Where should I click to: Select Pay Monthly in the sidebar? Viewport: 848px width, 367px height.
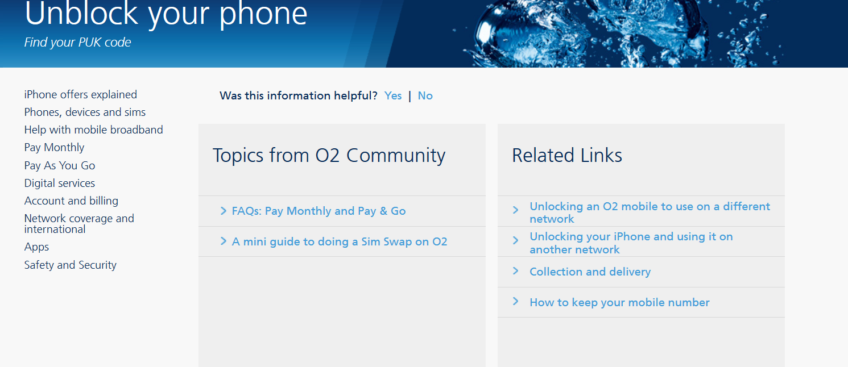(x=54, y=147)
